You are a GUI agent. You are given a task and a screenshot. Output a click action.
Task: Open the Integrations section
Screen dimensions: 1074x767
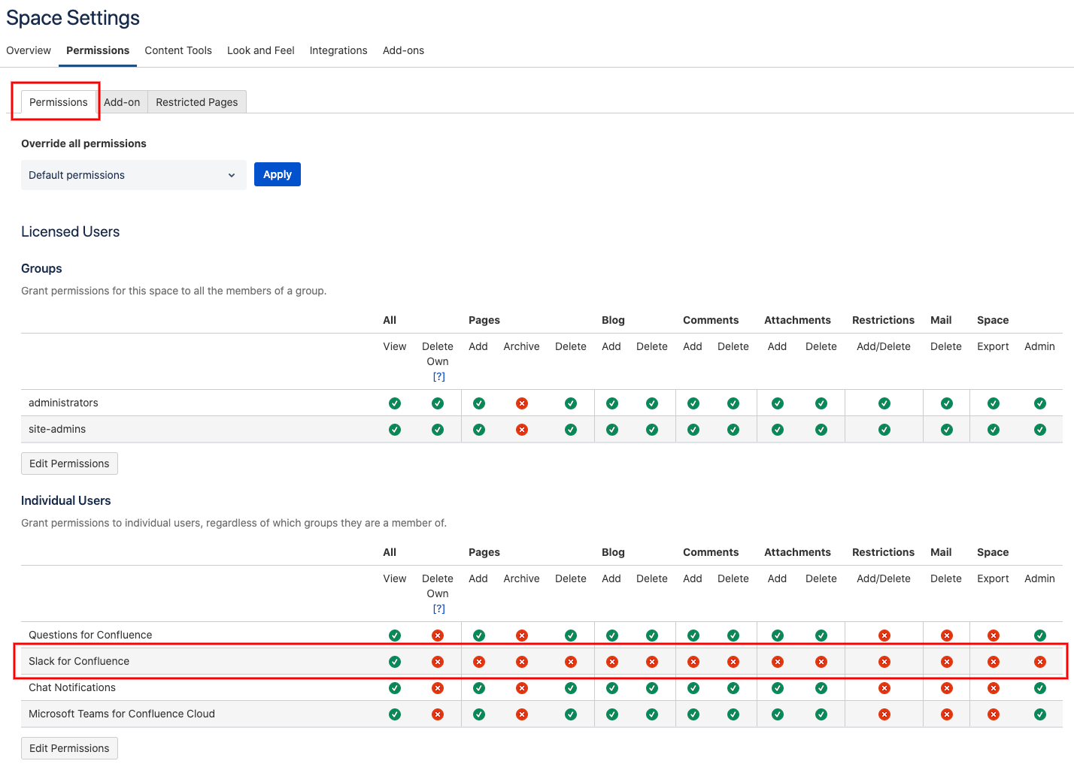tap(338, 50)
